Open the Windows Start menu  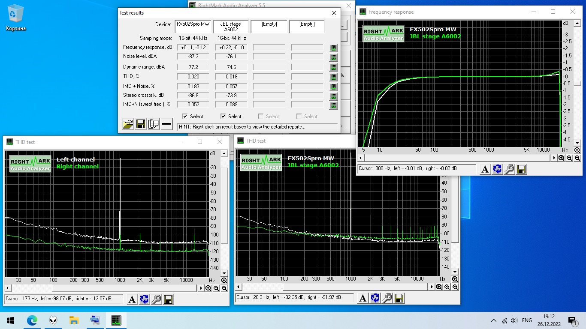10,320
